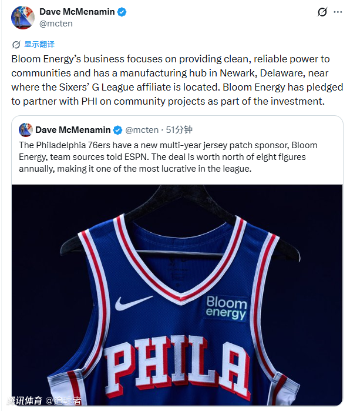Click the translate icon beside 显示翻译
Screen dimensions: 350x411
[16, 45]
